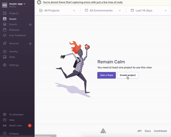
Task: Expand the Last 14 days selector
Action: (x=149, y=11)
